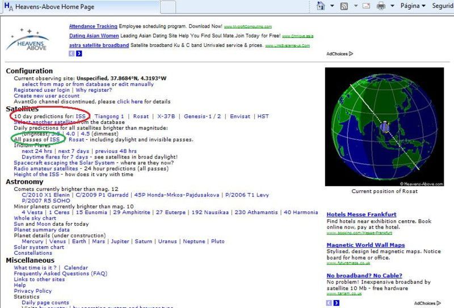454x308 pixels.
Task: Open Tiangong 1 predictions
Action: 109,117
